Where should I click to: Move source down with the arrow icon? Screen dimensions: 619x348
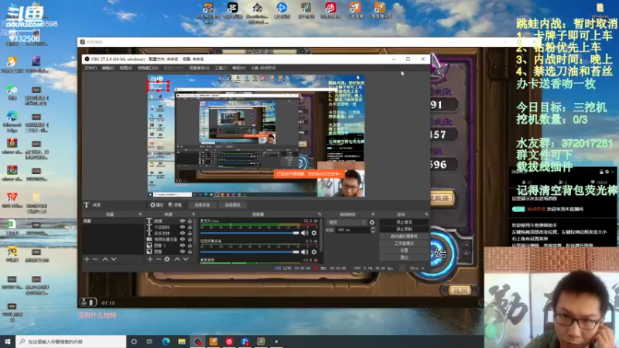click(186, 259)
